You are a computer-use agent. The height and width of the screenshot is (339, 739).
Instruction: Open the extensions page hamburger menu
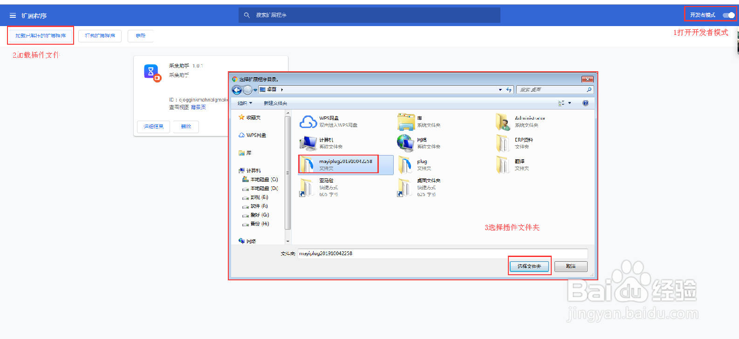[x=13, y=15]
